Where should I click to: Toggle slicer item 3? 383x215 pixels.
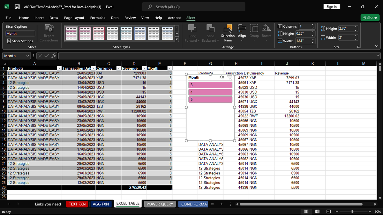click(210, 85)
